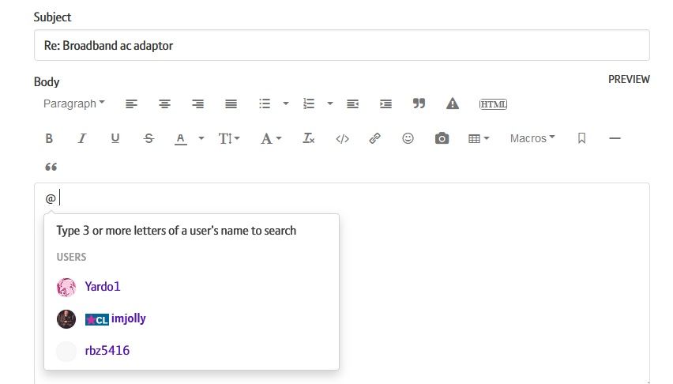Expand the Macros dropdown
This screenshot has width=673, height=384.
pos(532,138)
